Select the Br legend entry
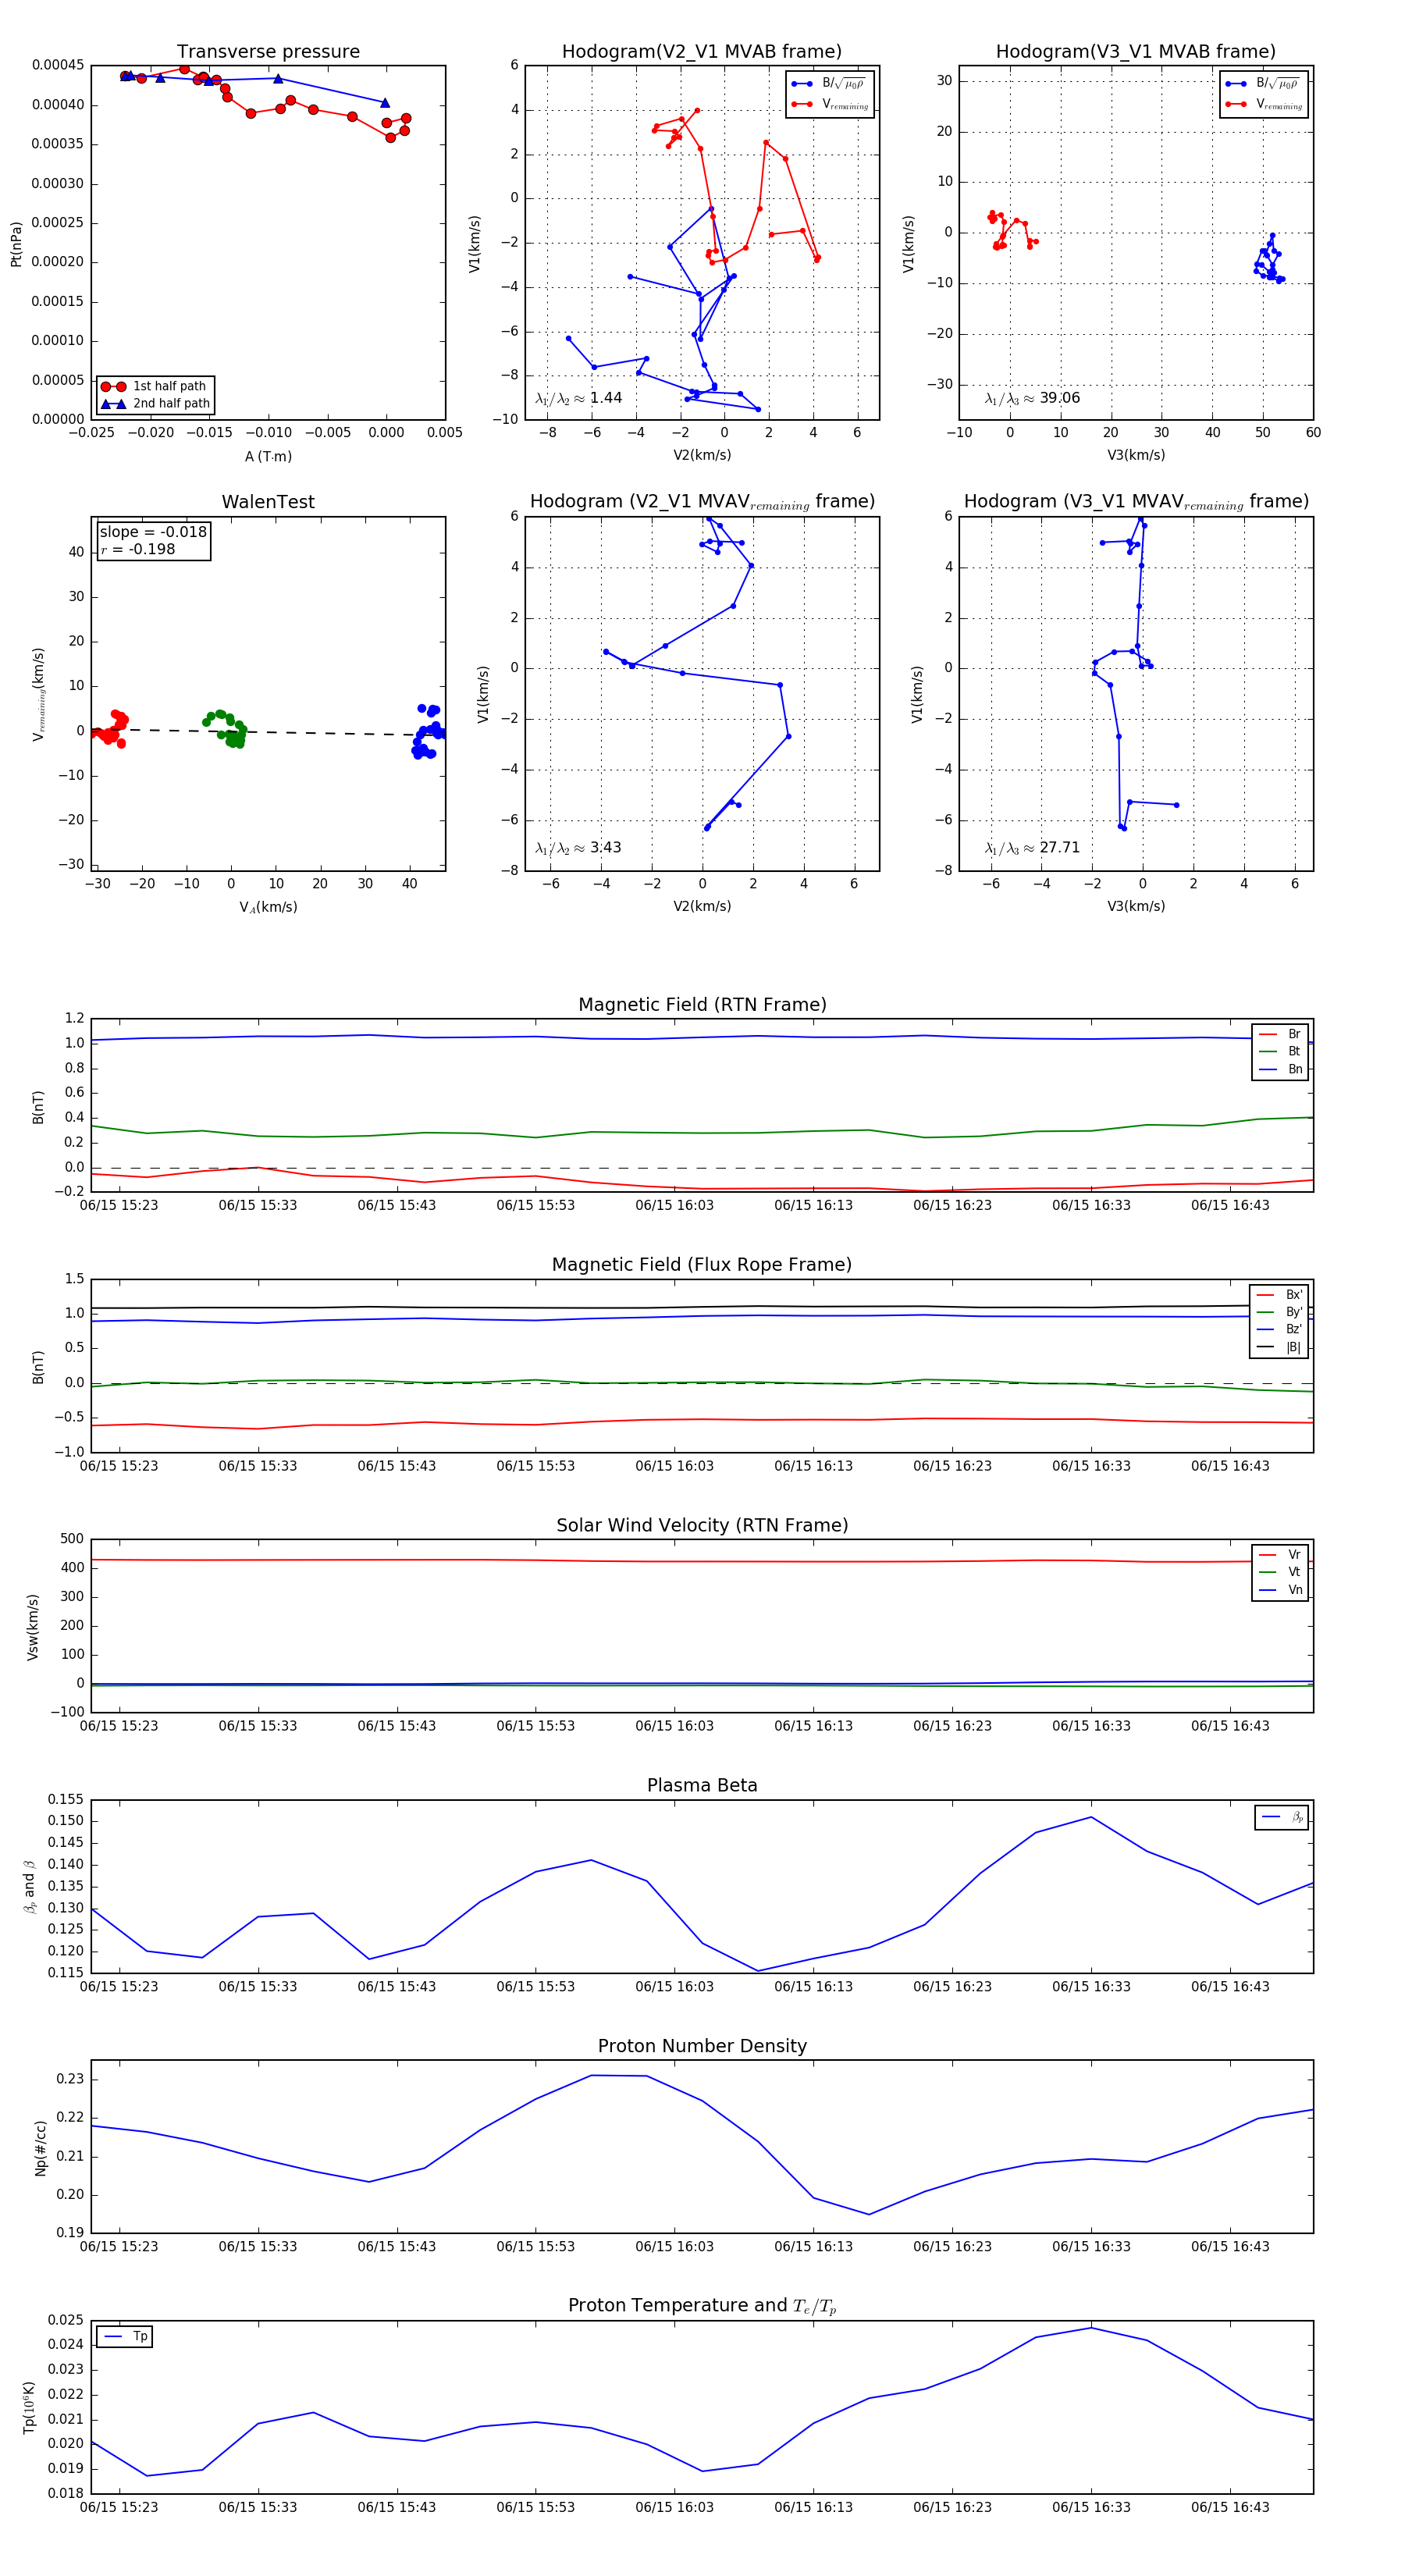 coord(1280,1034)
